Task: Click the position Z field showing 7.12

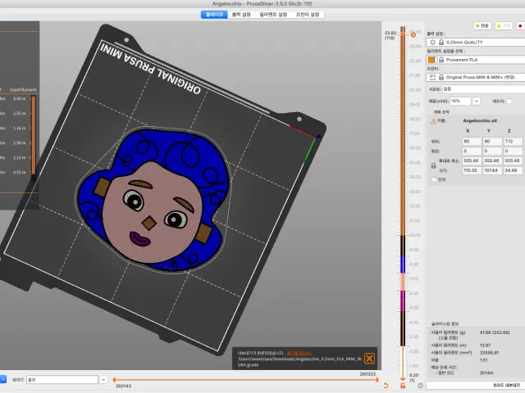Action: click(512, 142)
